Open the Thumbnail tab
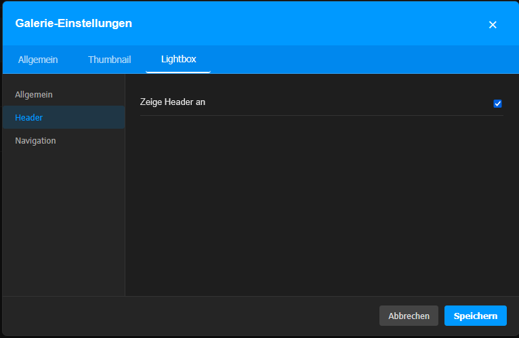This screenshot has height=338, width=519. pos(109,60)
